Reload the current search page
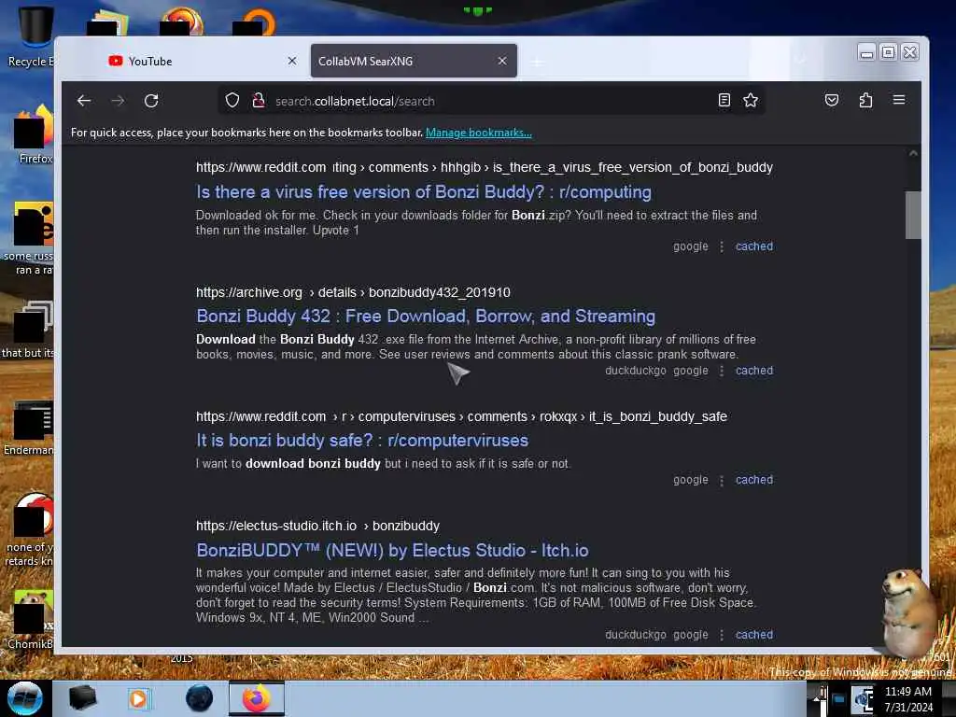The height and width of the screenshot is (717, 956). click(x=151, y=101)
